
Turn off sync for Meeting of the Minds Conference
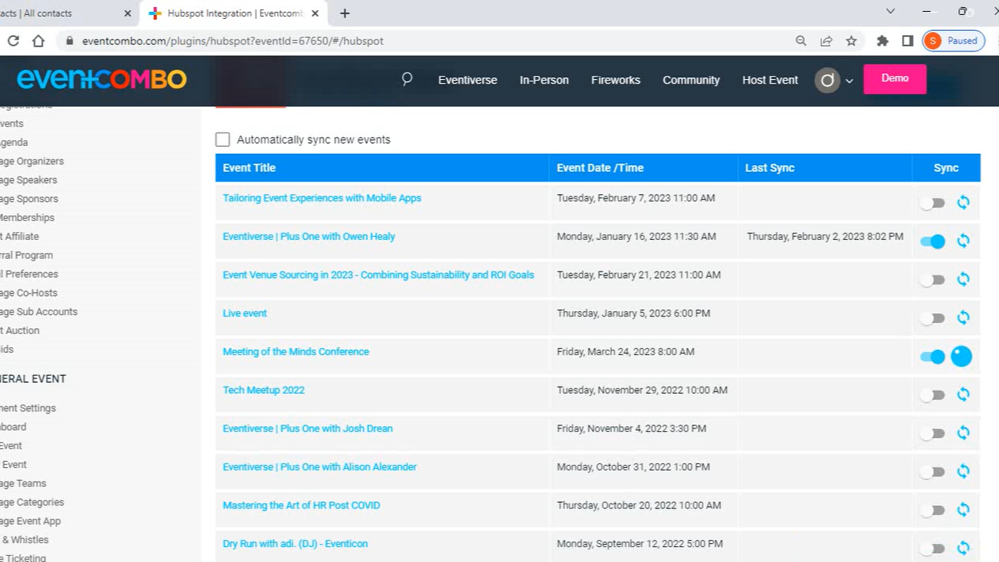pos(933,357)
